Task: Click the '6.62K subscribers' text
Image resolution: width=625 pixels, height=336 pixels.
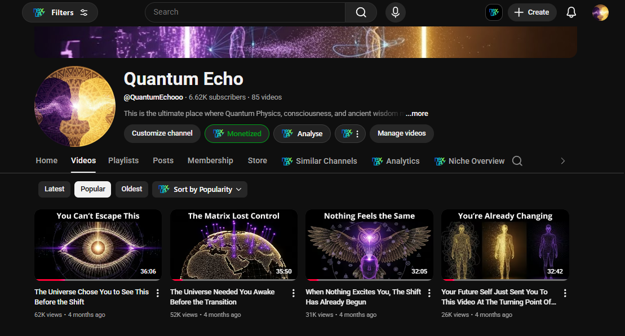Action: pyautogui.click(x=217, y=97)
